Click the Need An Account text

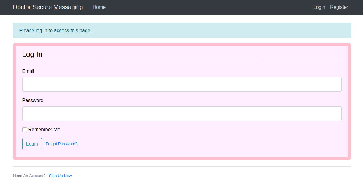[29, 176]
